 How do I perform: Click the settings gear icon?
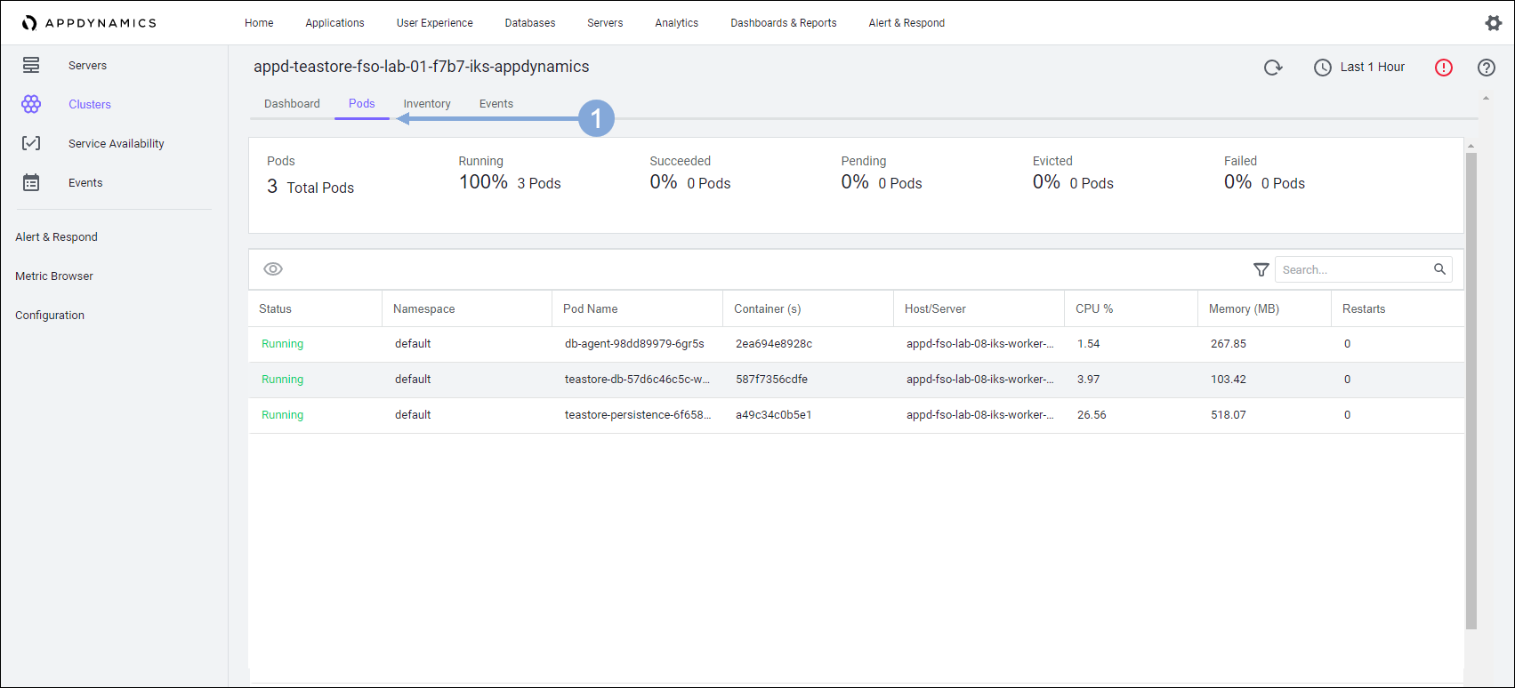1493,23
